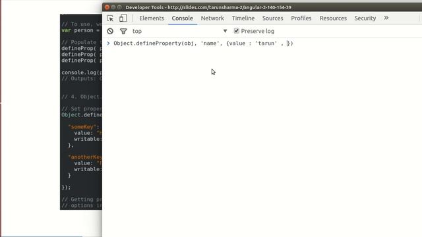Image resolution: width=422 pixels, height=237 pixels.
Task: Open the Security tab
Action: pos(365,18)
